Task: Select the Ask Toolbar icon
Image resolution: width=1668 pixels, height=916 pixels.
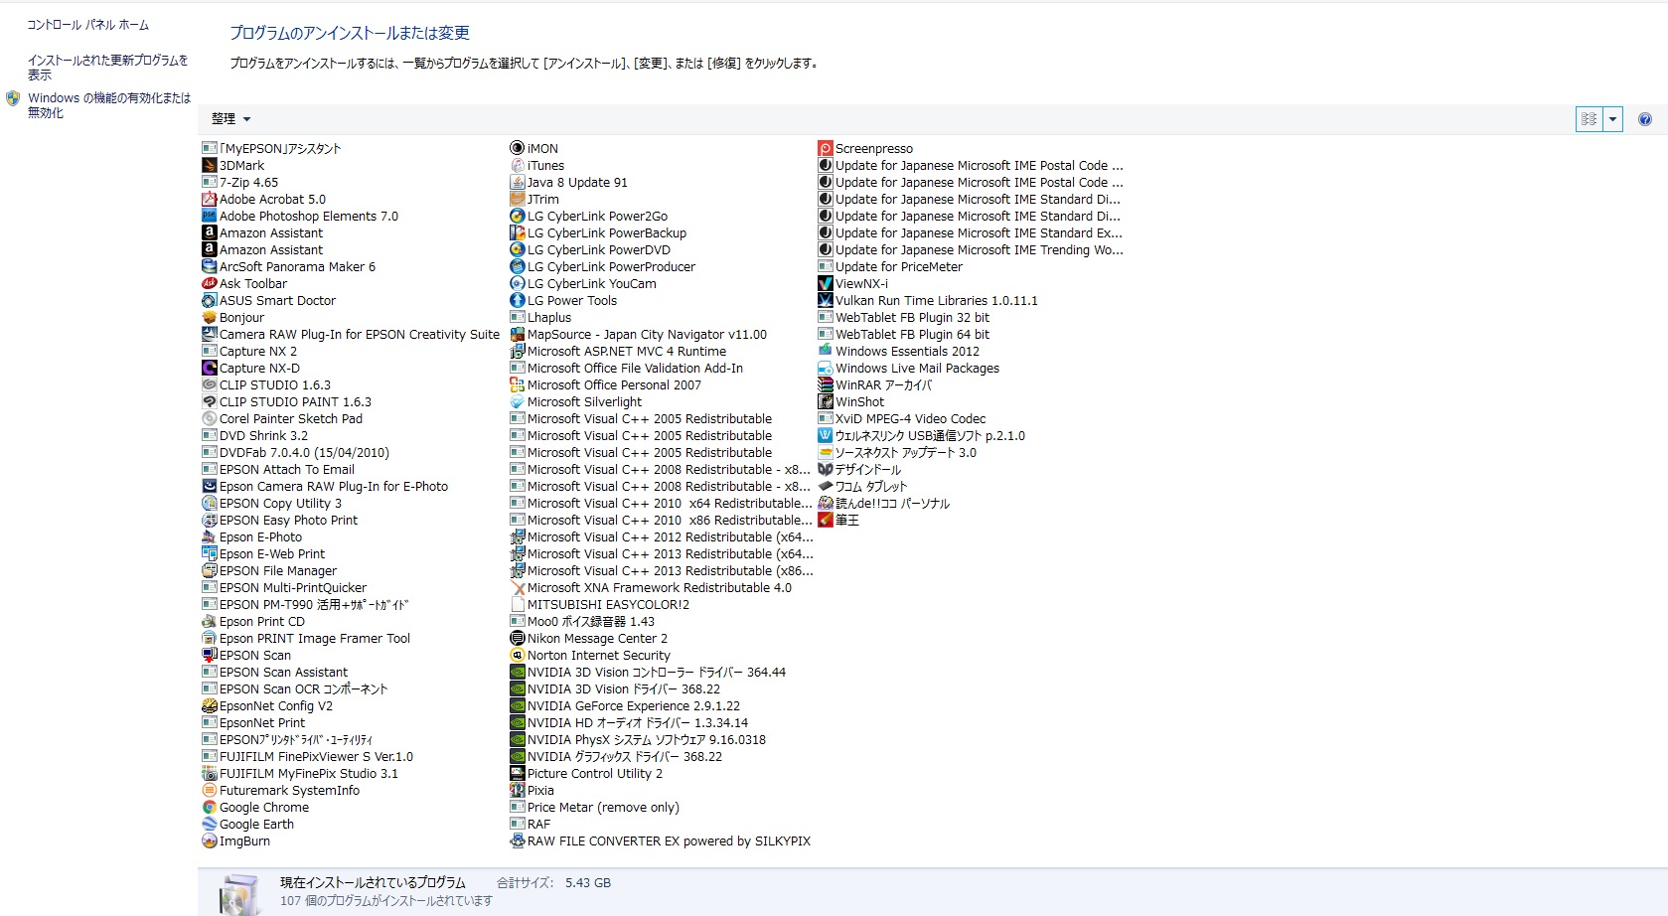Action: click(210, 284)
